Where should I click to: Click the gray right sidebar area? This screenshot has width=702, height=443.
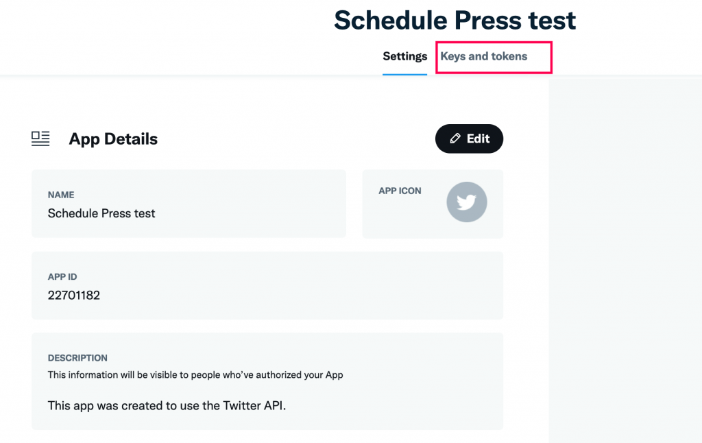625,260
